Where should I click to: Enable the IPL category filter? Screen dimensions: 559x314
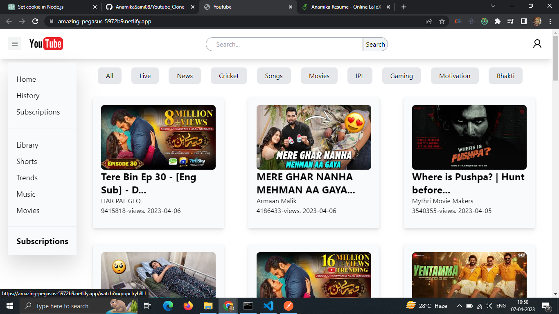pos(360,76)
